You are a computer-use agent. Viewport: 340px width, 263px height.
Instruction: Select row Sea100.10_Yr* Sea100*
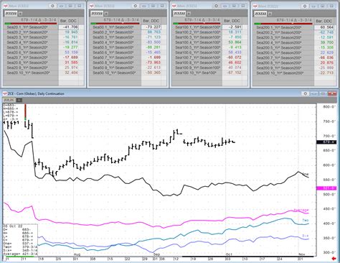pyautogui.click(x=197, y=73)
